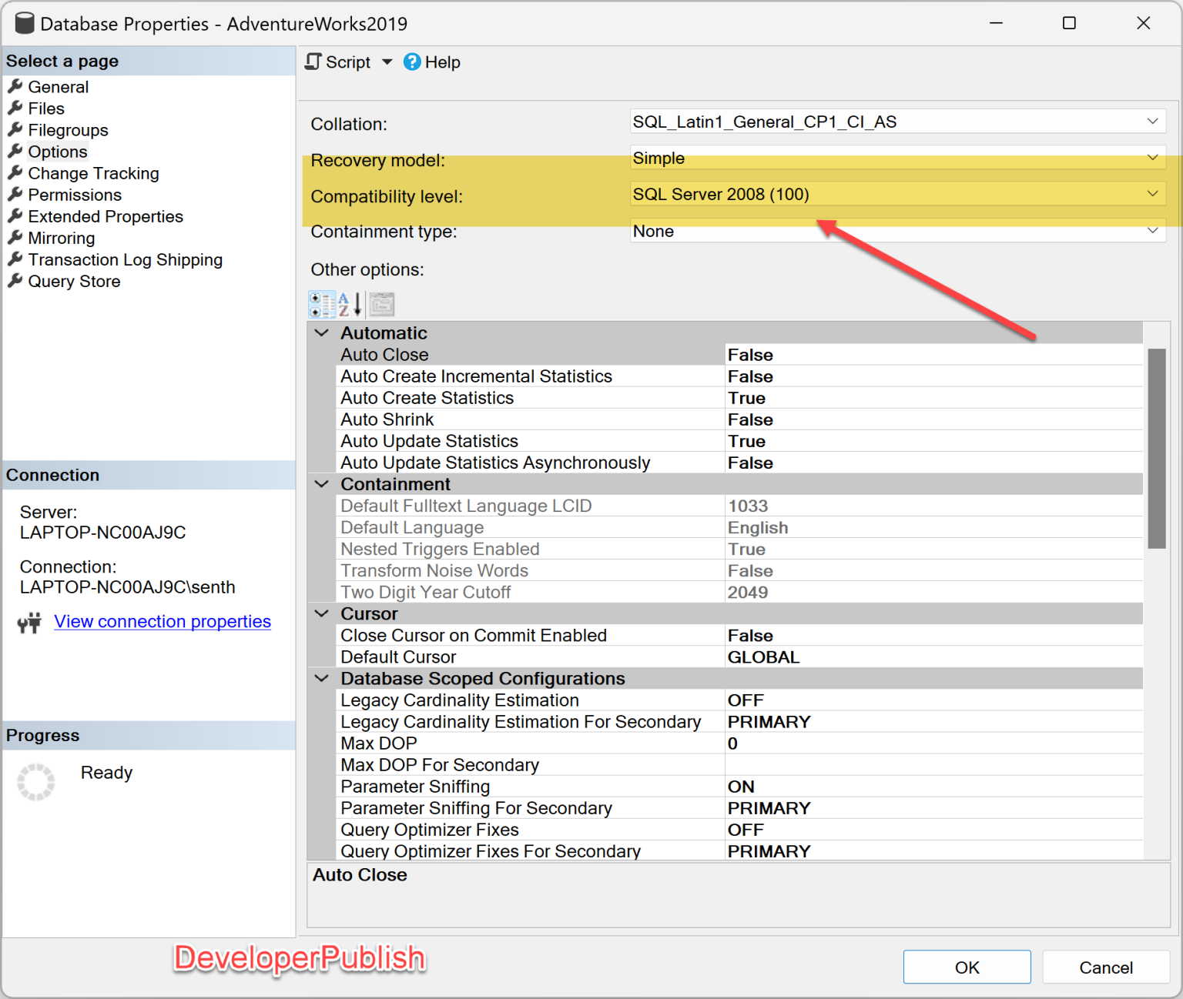Image resolution: width=1183 pixels, height=999 pixels.
Task: Open the Compatibility level dropdown
Action: 1154,194
